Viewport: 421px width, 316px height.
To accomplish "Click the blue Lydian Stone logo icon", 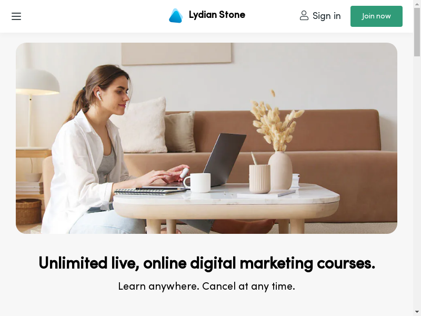I will click(176, 16).
